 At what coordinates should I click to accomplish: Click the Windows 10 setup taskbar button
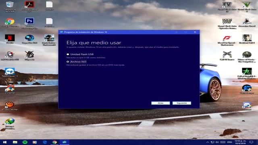[x=64, y=142]
